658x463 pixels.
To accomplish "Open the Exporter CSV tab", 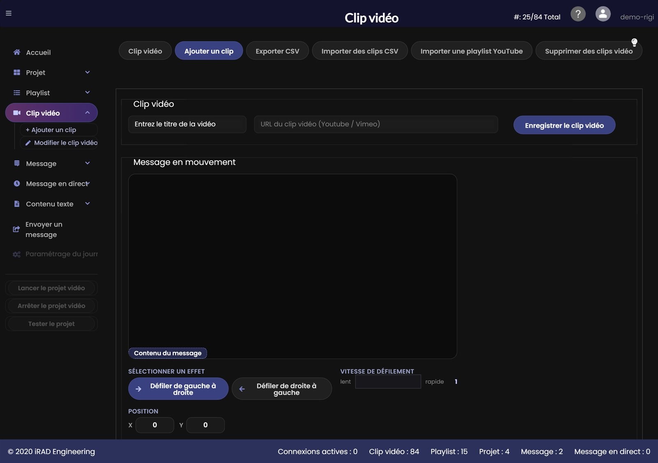I will click(278, 51).
